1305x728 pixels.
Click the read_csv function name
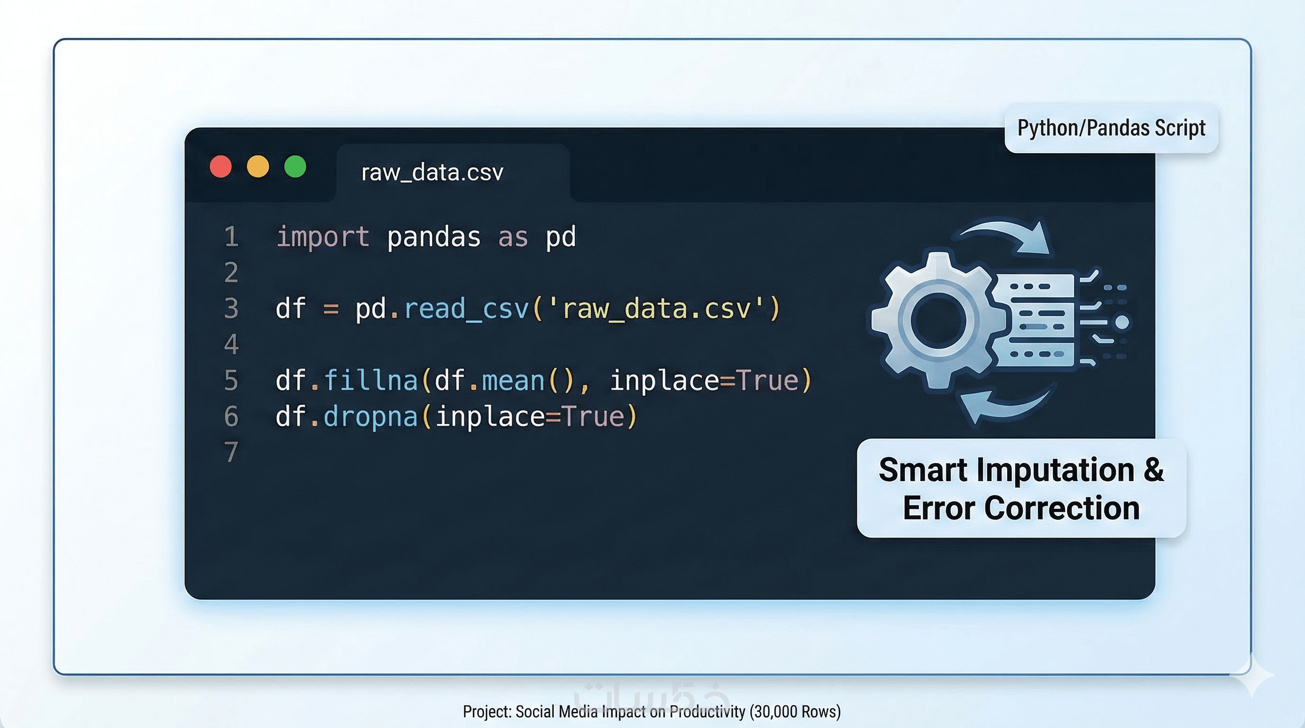(466, 309)
